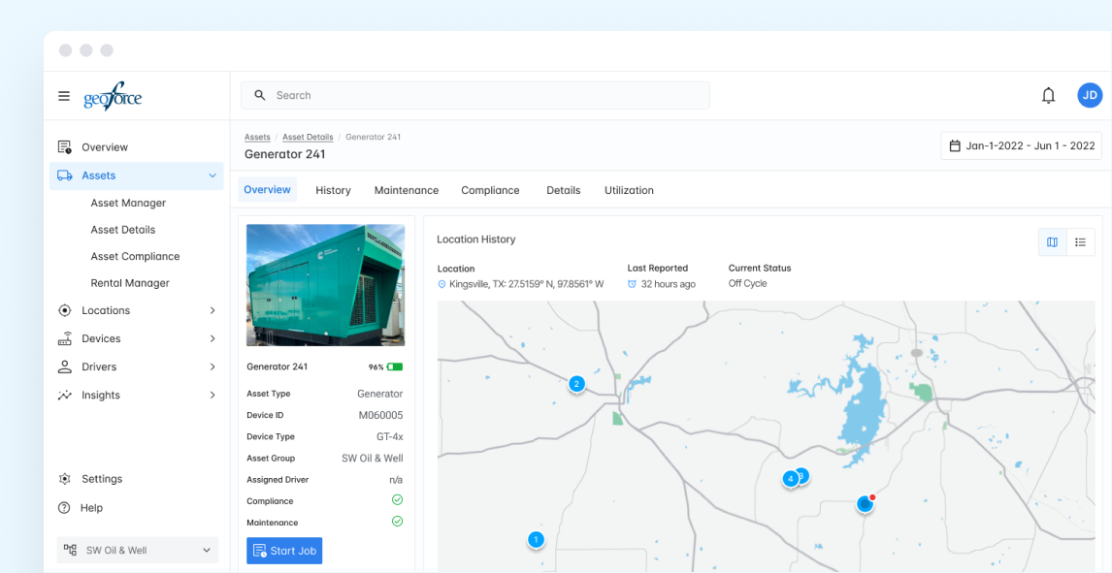Screen dimensions: 1112x573
Task: Open the JD user avatar menu
Action: pyautogui.click(x=1090, y=95)
